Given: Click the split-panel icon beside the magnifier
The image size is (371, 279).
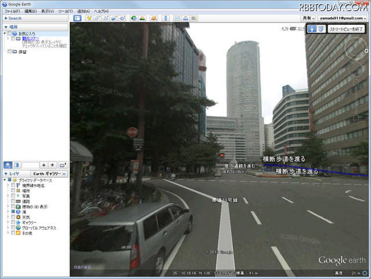Looking at the screenshot, I should point(16,165).
